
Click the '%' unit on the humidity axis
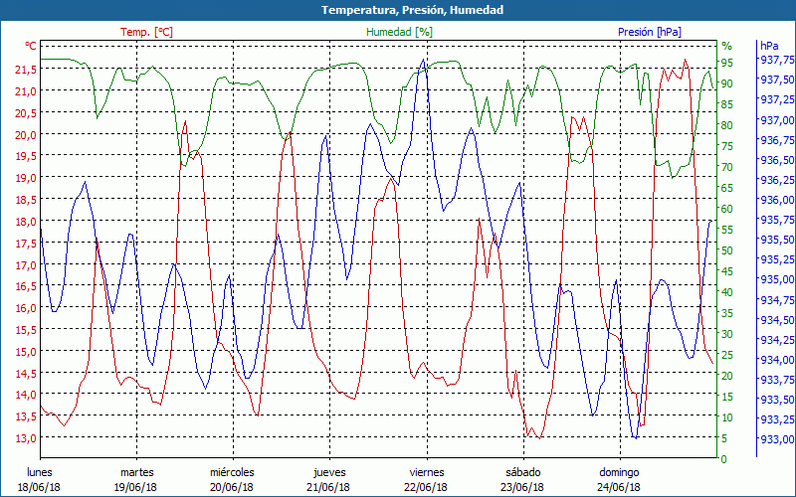727,46
